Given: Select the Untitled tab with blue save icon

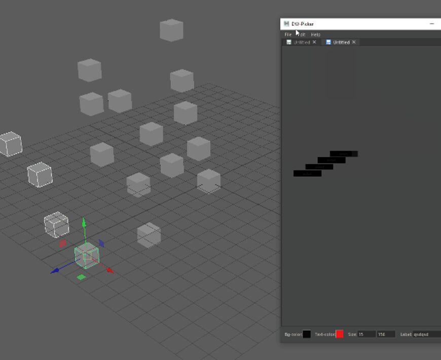Looking at the screenshot, I should (341, 42).
